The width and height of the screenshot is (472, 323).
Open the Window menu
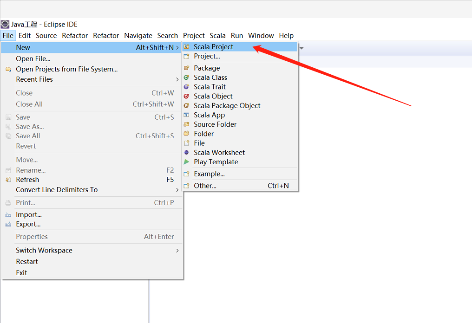click(x=261, y=35)
